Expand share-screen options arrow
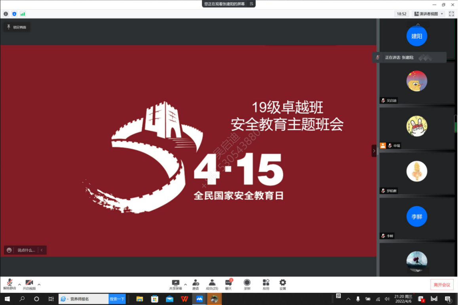458x305 pixels. point(186,284)
